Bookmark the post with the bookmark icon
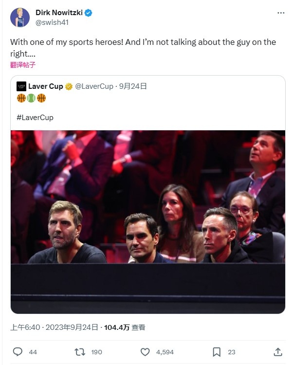 [x=217, y=352]
